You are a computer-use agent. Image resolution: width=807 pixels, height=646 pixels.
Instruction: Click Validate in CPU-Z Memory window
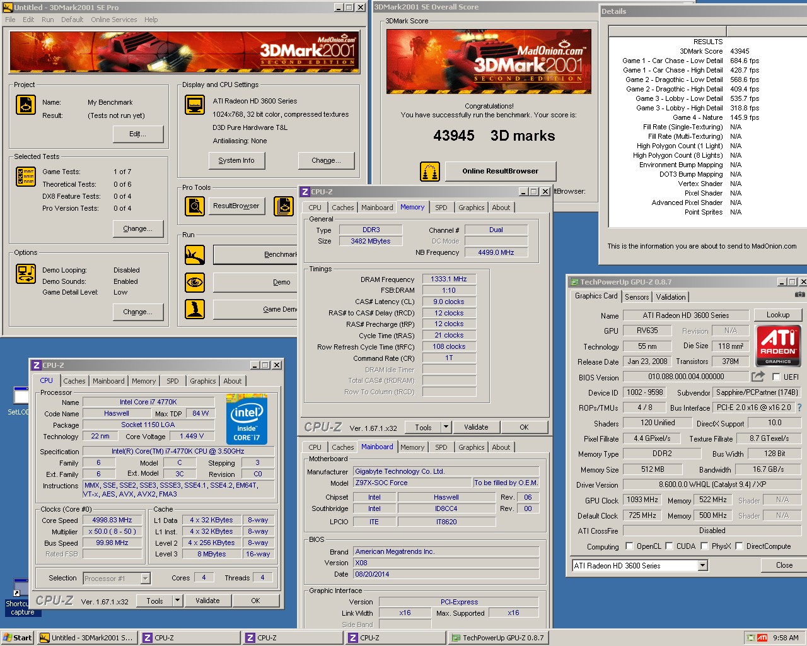[476, 427]
